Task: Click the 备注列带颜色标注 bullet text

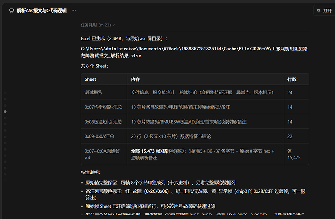Action: coord(196,194)
